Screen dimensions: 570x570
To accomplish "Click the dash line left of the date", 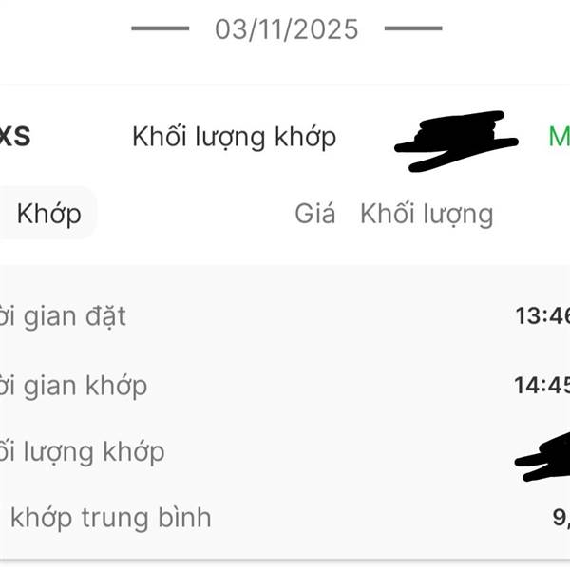I will tap(160, 28).
